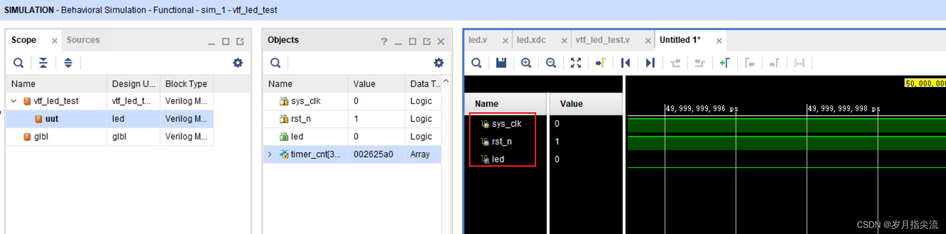The height and width of the screenshot is (234, 946).
Task: Save the waveform configuration
Action: [x=501, y=63]
